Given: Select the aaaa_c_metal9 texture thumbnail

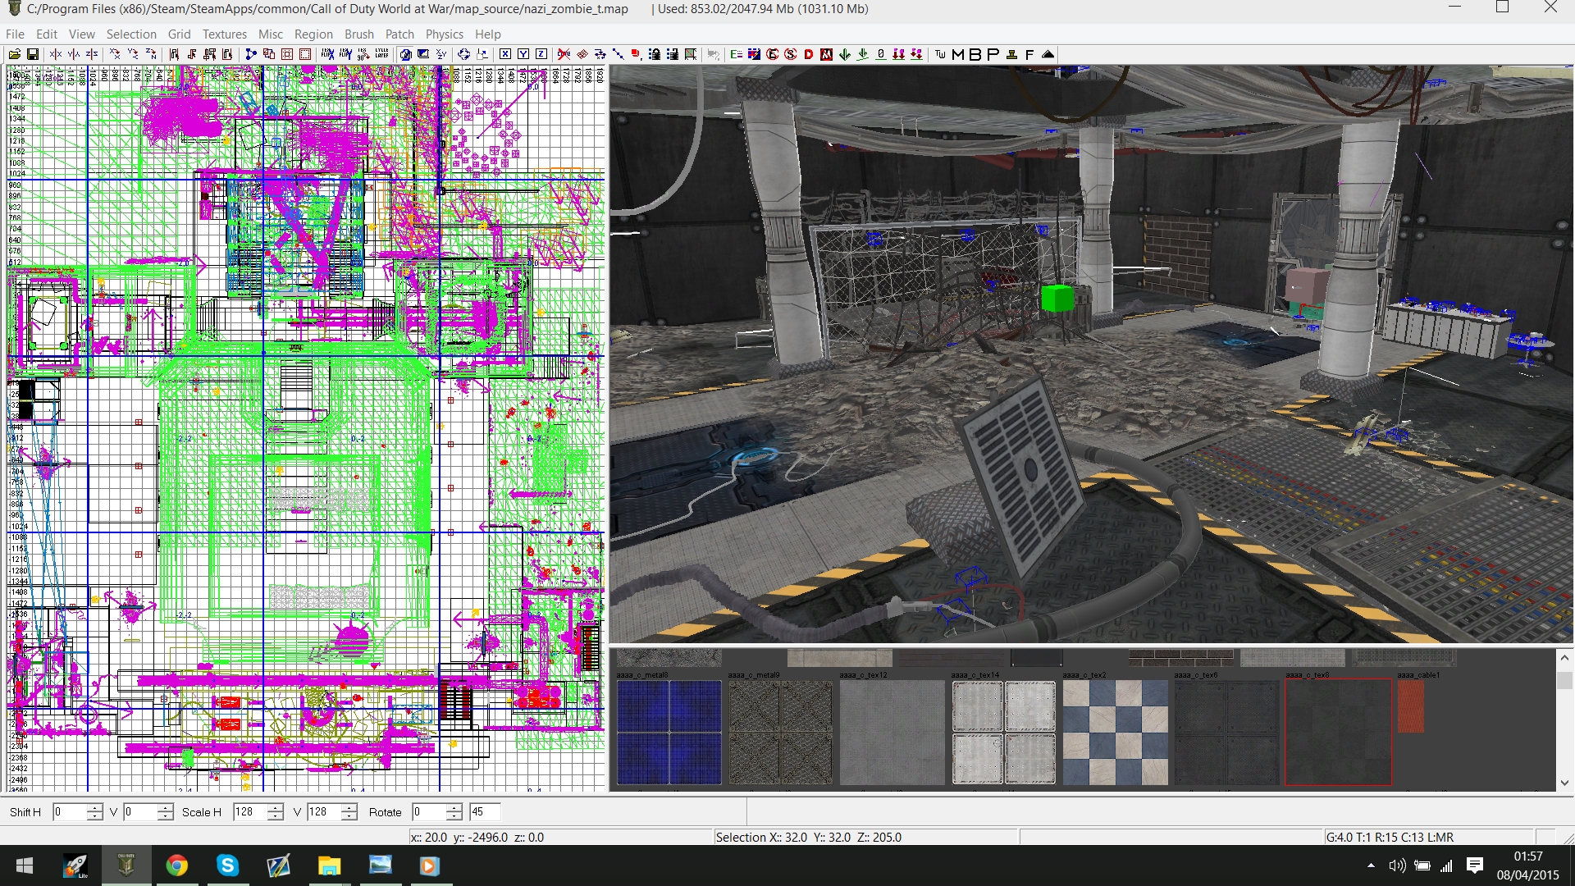Looking at the screenshot, I should pos(780,733).
